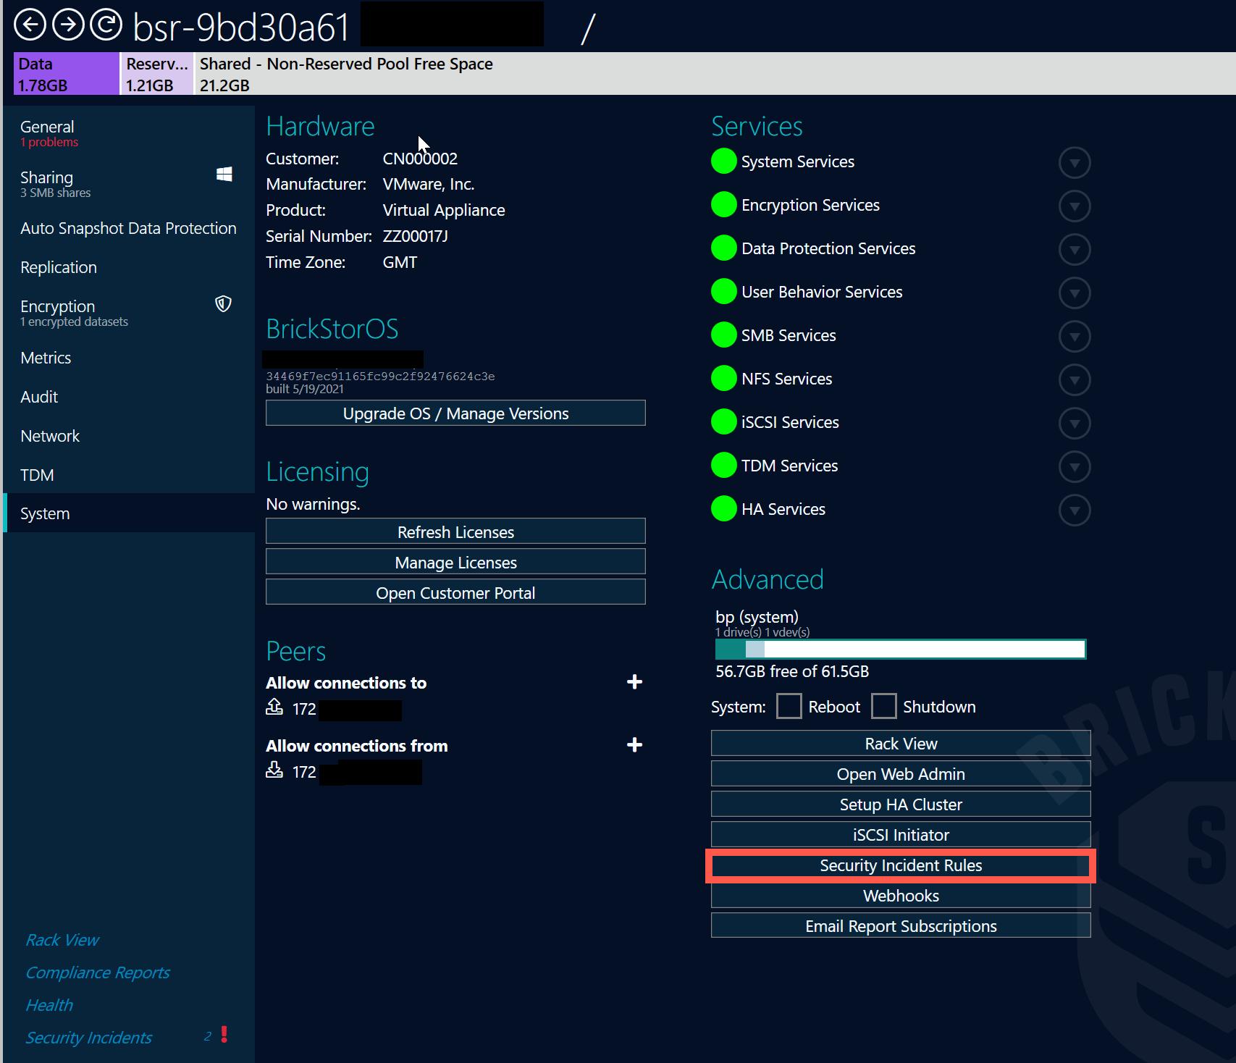Check the Shutdown checkbox
The height and width of the screenshot is (1063, 1236).
885,705
